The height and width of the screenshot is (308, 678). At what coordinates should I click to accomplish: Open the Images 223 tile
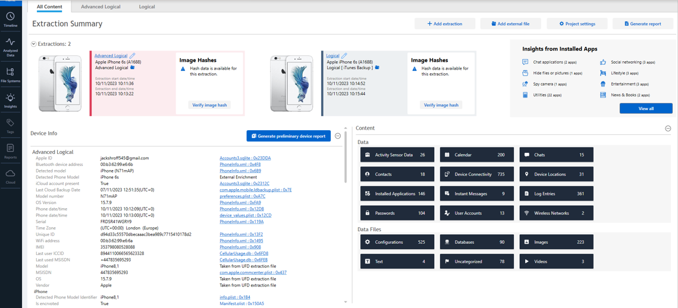tap(557, 242)
